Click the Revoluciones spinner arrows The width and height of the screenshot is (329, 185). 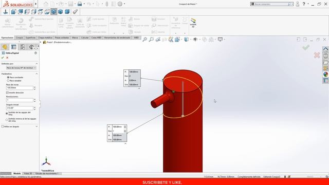coord(34,100)
